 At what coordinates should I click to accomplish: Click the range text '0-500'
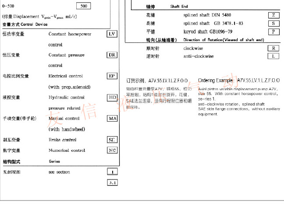click(x=8, y=6)
